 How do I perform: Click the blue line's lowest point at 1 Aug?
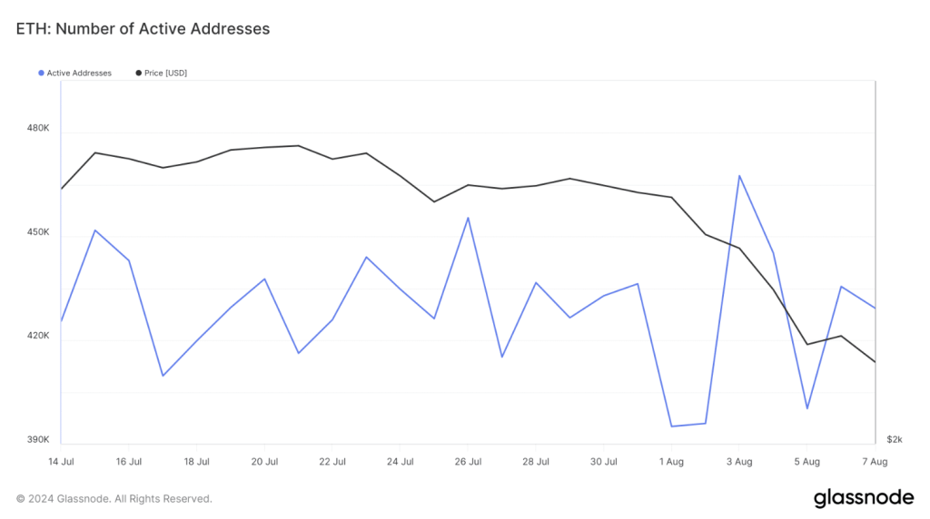coord(671,426)
